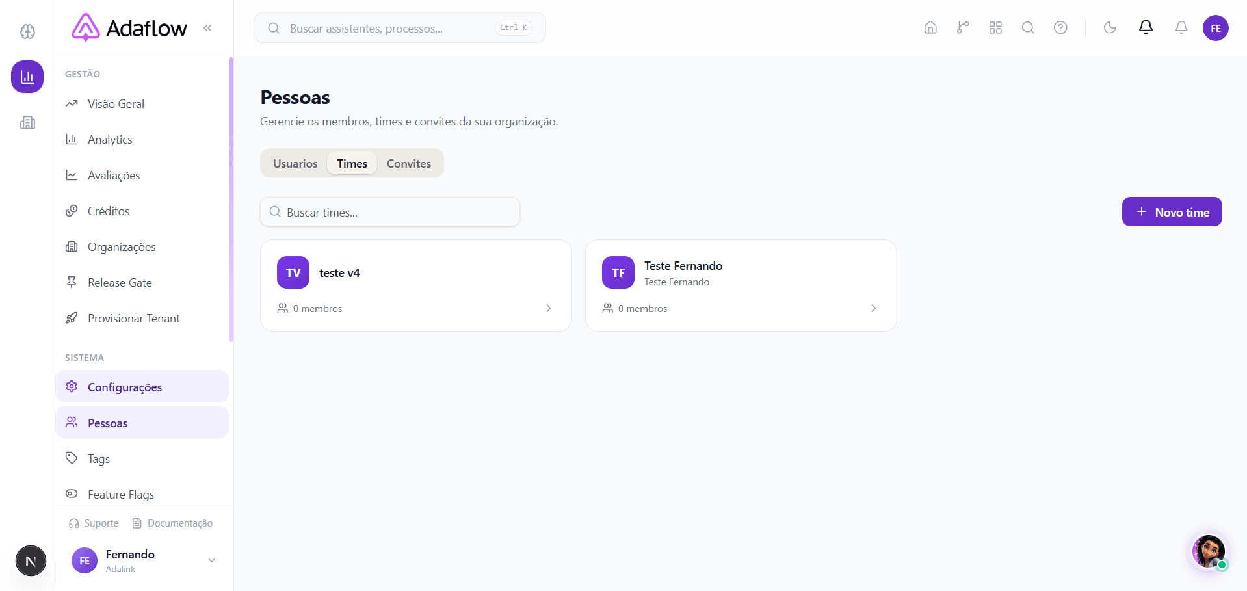This screenshot has height=591, width=1247.
Task: Click the header magnifier search icon
Action: point(1028,27)
